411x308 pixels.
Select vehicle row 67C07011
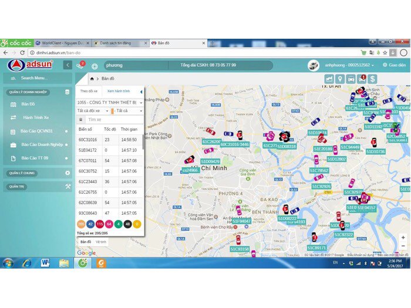coord(109,161)
